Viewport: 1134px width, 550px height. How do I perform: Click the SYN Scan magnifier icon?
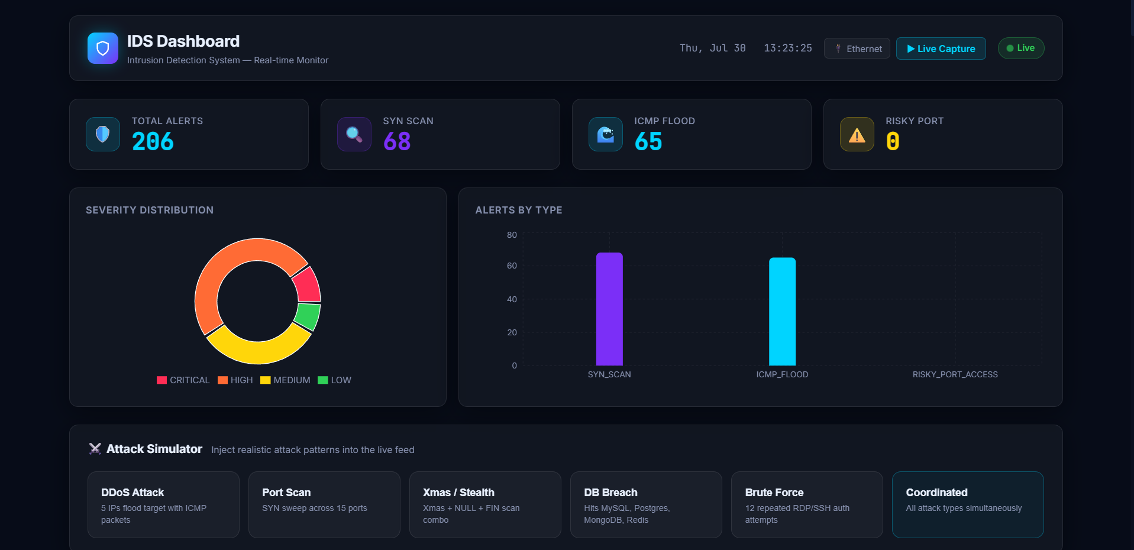(x=354, y=134)
